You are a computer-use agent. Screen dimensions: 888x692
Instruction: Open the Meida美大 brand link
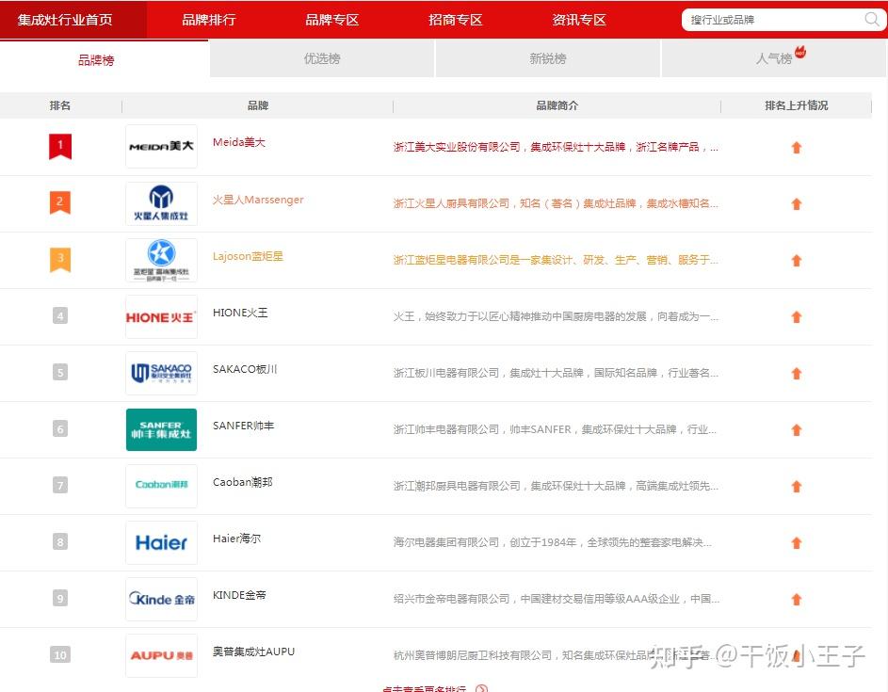(x=239, y=142)
